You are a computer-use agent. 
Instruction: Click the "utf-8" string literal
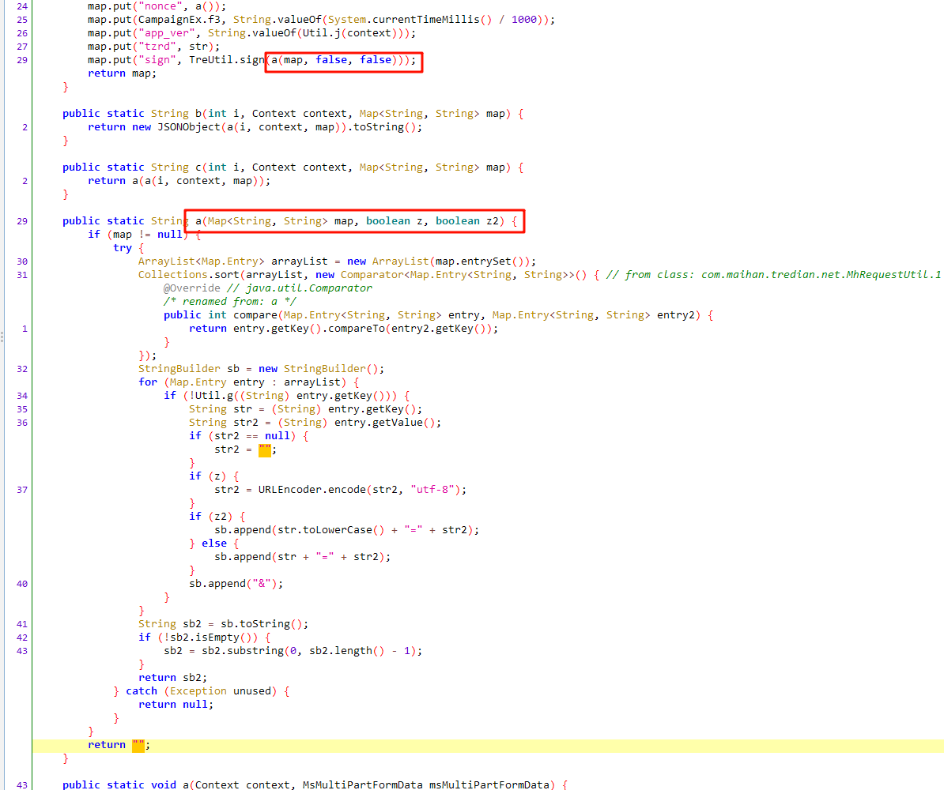435,490
